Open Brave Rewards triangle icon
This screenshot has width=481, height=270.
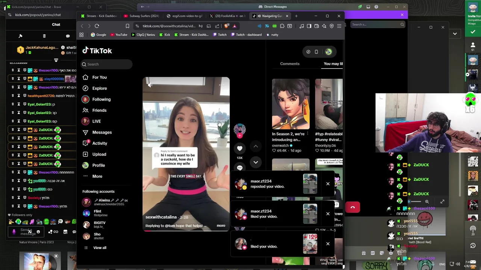[234, 26]
